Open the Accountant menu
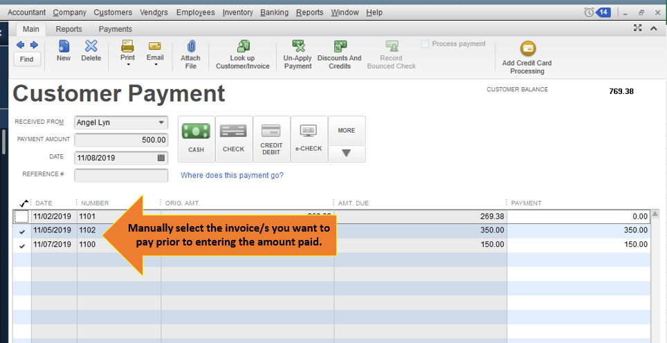This screenshot has height=343, width=667. point(26,12)
